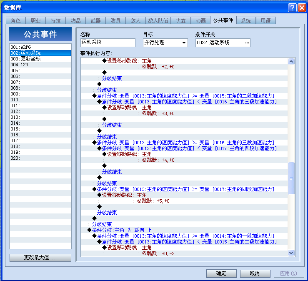Select common event 001:ARPG
The width and height of the screenshot is (308, 281).
pos(40,47)
